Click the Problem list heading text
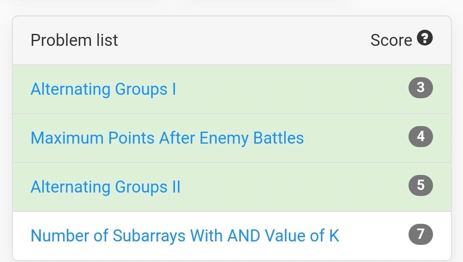 74,40
